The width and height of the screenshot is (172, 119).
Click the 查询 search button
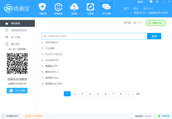[154, 36]
